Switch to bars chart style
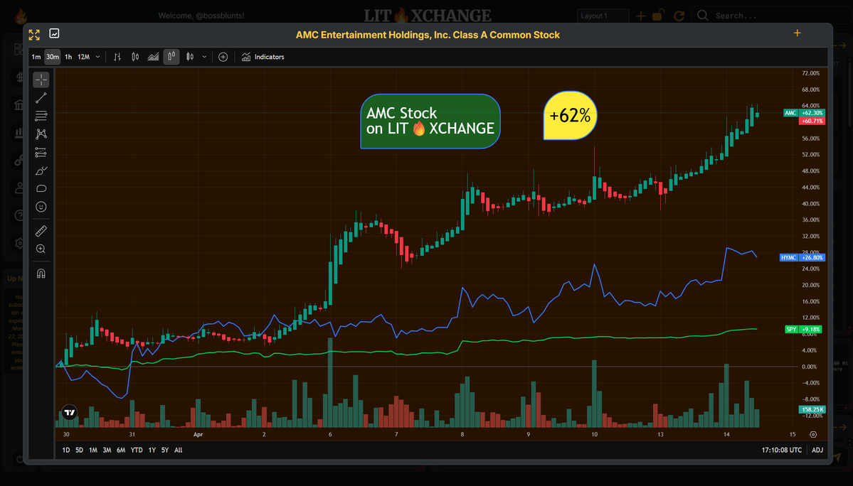Image resolution: width=853 pixels, height=486 pixels. (117, 56)
